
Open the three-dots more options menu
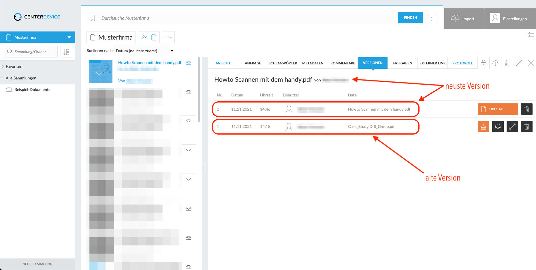(169, 37)
